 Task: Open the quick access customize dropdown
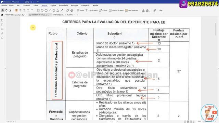point(38,2)
